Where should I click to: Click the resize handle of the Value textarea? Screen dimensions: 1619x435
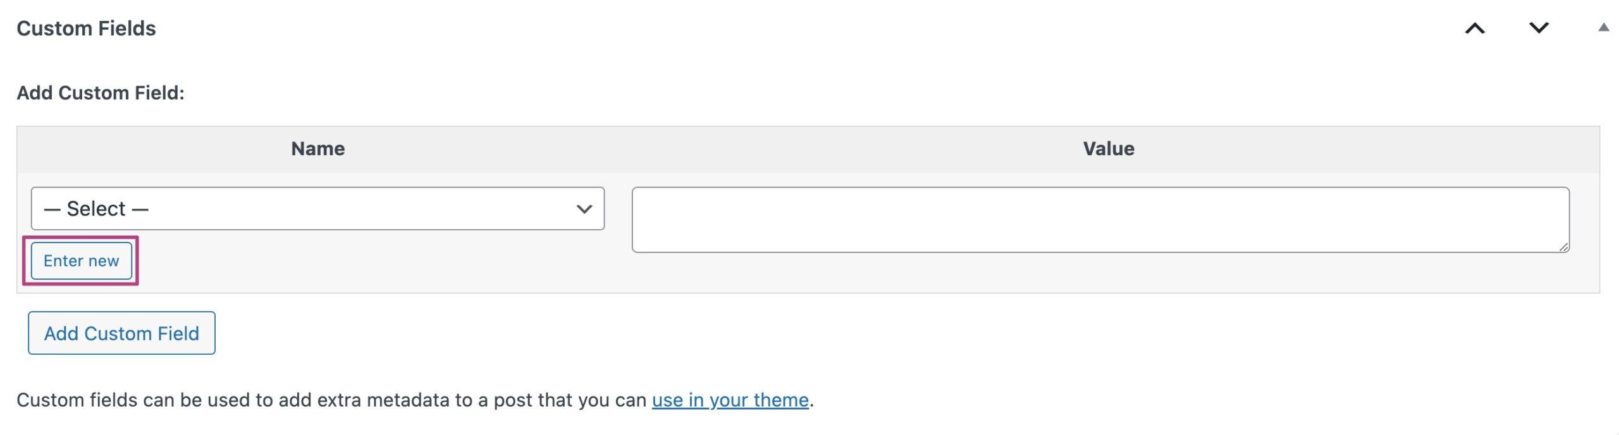1563,247
